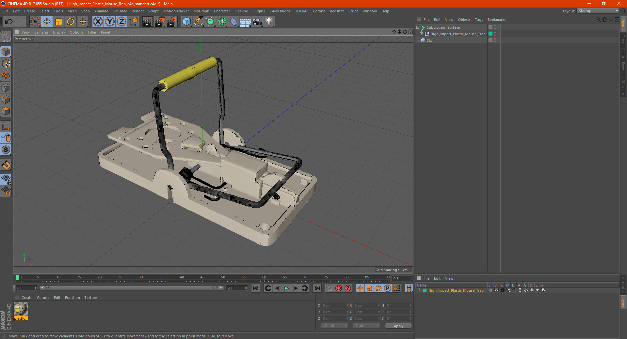Click Render to Picture Viewer icon

(x=160, y=22)
